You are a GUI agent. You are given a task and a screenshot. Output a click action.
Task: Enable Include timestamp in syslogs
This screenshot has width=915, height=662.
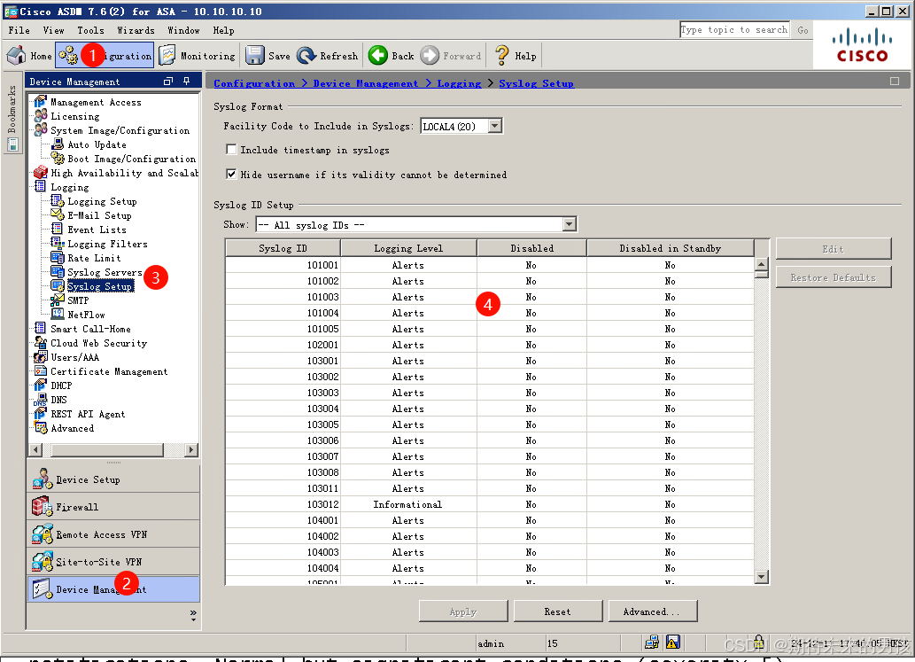pos(232,150)
